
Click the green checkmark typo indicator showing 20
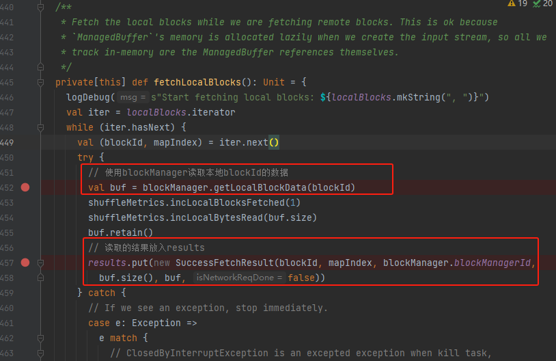point(542,3)
